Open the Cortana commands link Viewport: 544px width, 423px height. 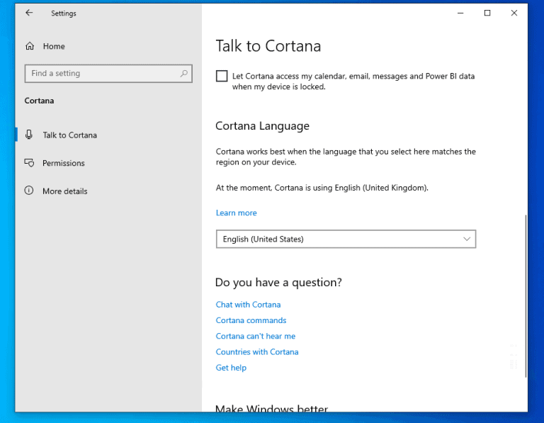click(251, 320)
